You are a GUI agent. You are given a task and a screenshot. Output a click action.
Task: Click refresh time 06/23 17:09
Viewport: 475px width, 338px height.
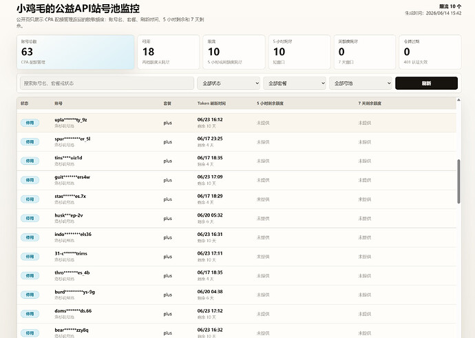pos(210,177)
